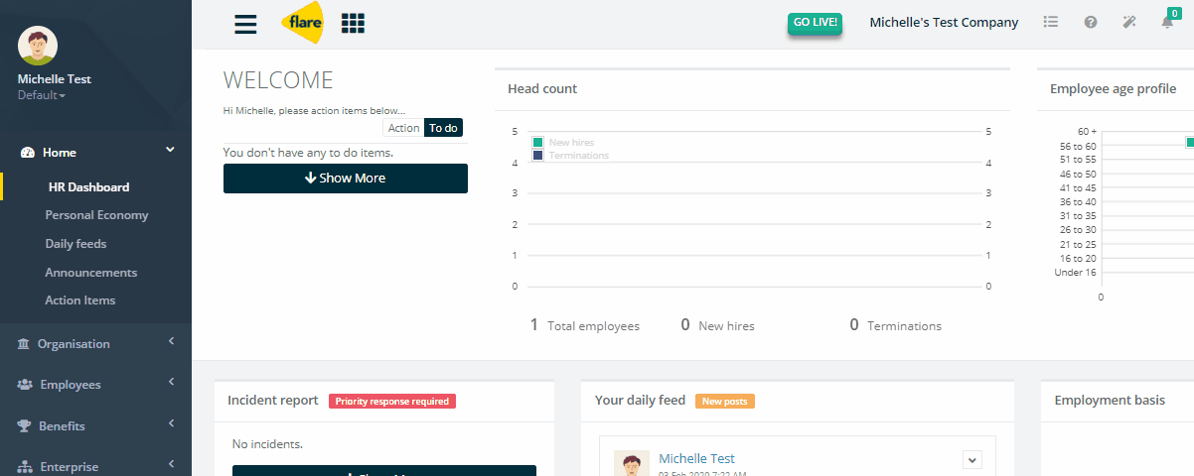Click daily feed post author avatar
This screenshot has width=1194, height=476.
[x=631, y=462]
